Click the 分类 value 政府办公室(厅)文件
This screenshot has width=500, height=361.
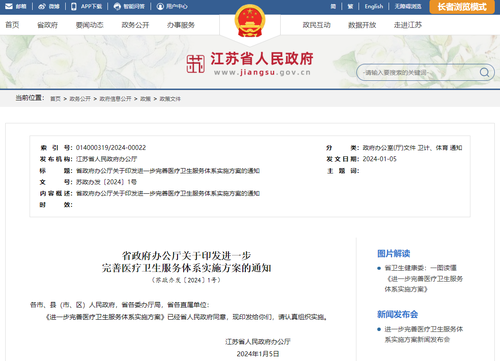pos(389,148)
